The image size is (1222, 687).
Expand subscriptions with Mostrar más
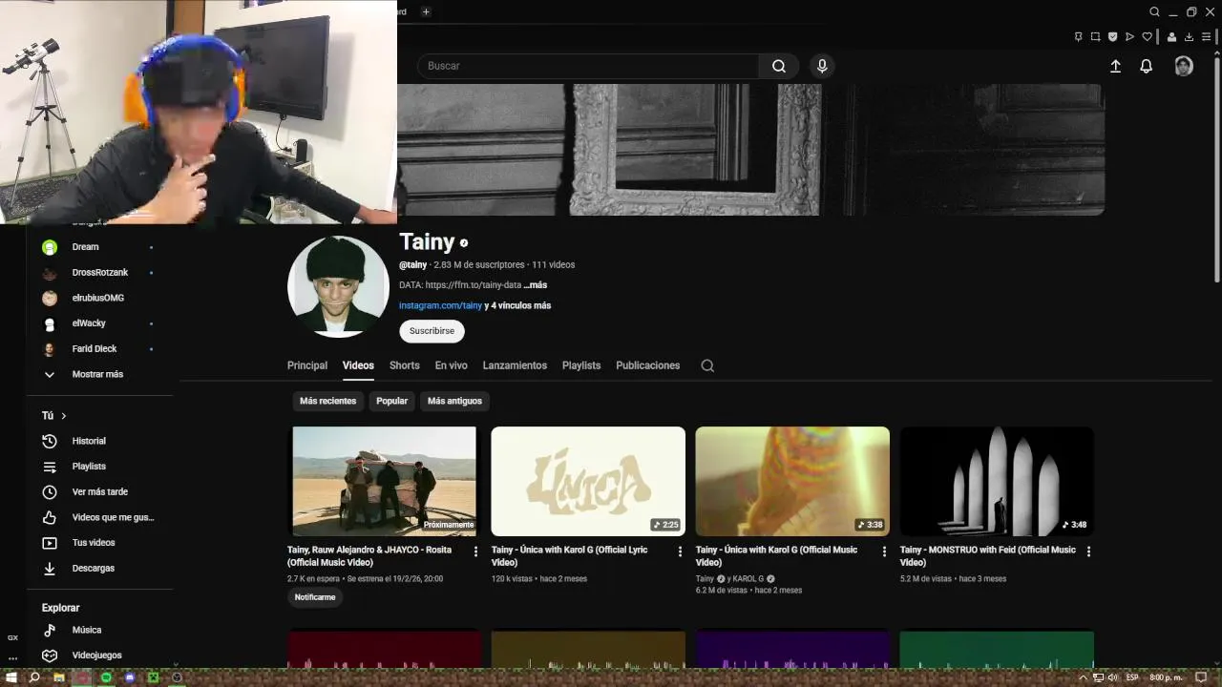(x=99, y=374)
